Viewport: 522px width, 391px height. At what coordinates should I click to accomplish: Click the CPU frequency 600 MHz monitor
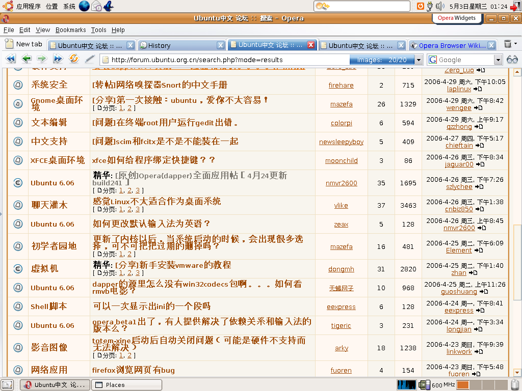click(x=436, y=385)
